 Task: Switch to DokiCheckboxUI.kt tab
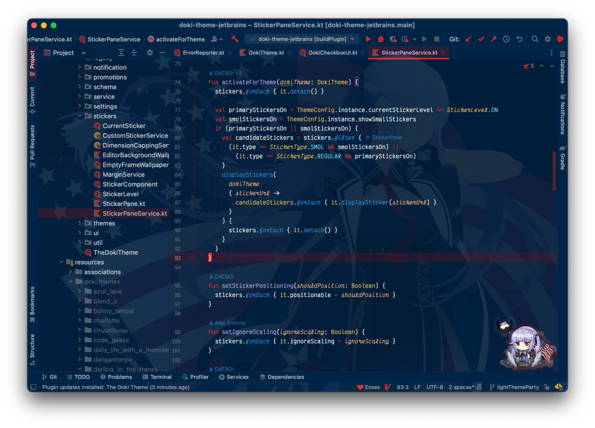click(x=333, y=53)
